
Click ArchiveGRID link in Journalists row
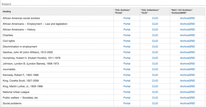(187, 69)
